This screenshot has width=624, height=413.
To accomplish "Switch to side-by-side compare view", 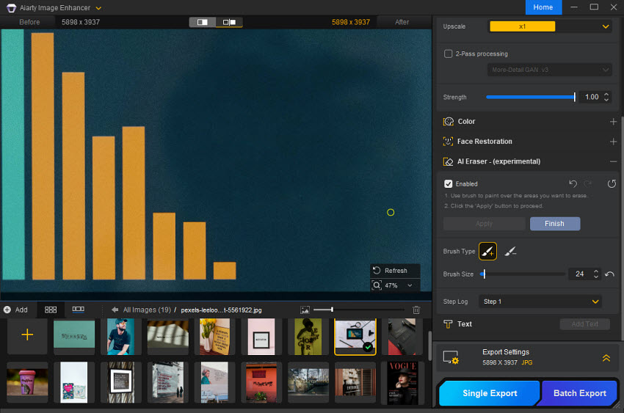I will click(229, 22).
